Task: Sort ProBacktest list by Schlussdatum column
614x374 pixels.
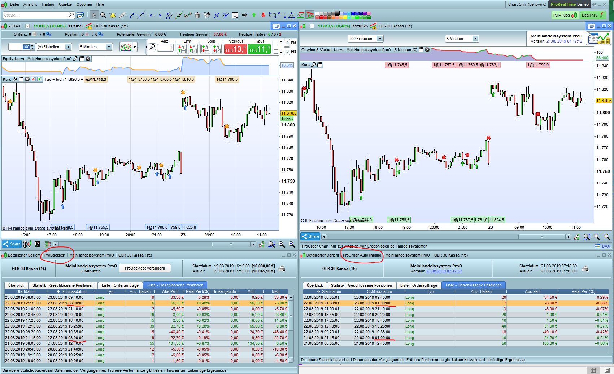Action: tap(71, 291)
